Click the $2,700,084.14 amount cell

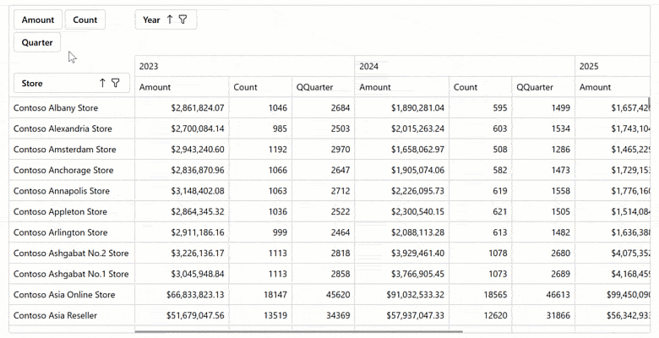182,128
